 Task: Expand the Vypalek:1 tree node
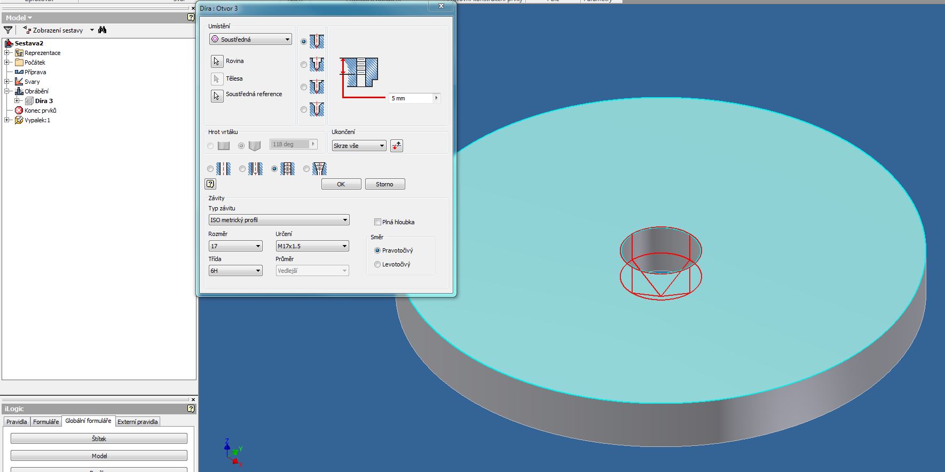[7, 120]
